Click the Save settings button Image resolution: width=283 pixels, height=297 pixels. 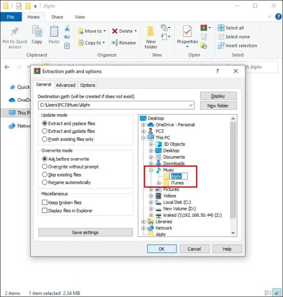click(x=86, y=232)
